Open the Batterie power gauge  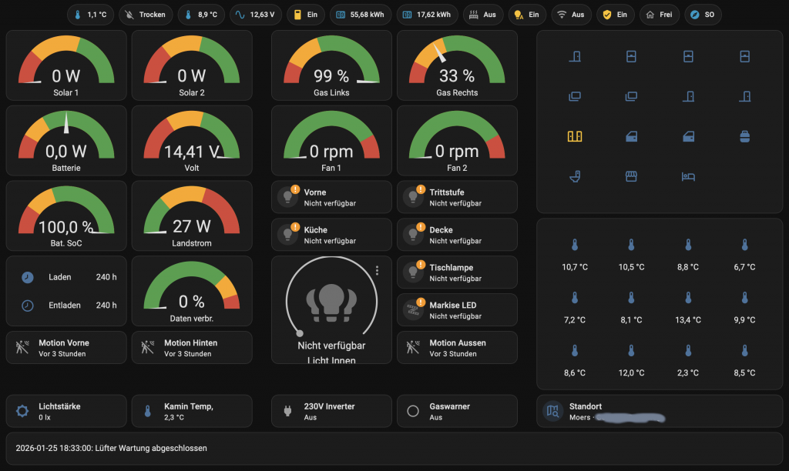66,141
